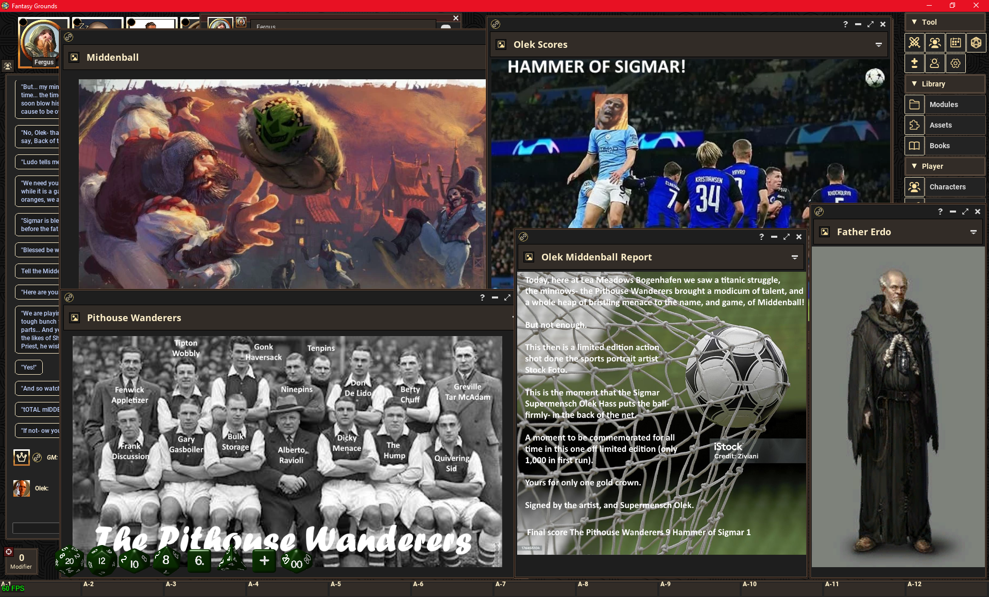Open the Modifiers plus-minus tool icon
Image resolution: width=989 pixels, height=597 pixels.
(914, 63)
